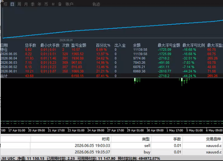The image size is (223, 161).
Task: Click profit amount 1060.38
Action: [78, 71]
